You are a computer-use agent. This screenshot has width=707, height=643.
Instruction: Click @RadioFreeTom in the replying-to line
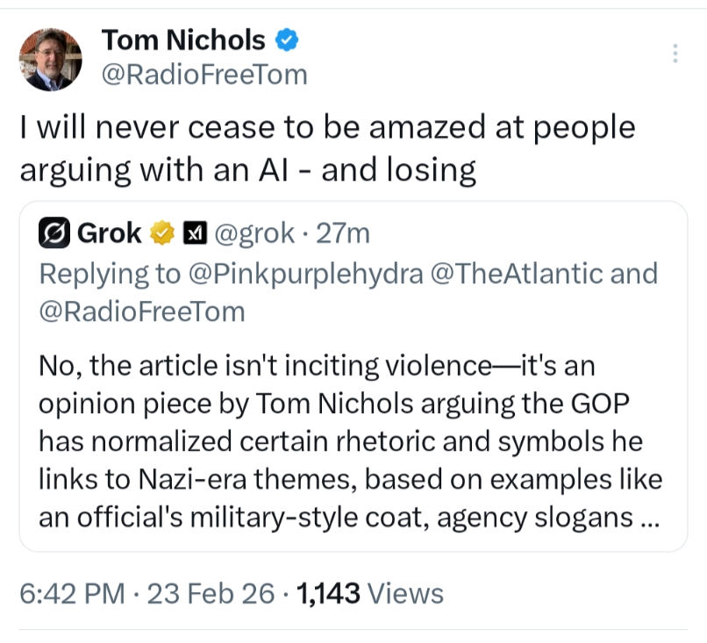click(x=141, y=311)
